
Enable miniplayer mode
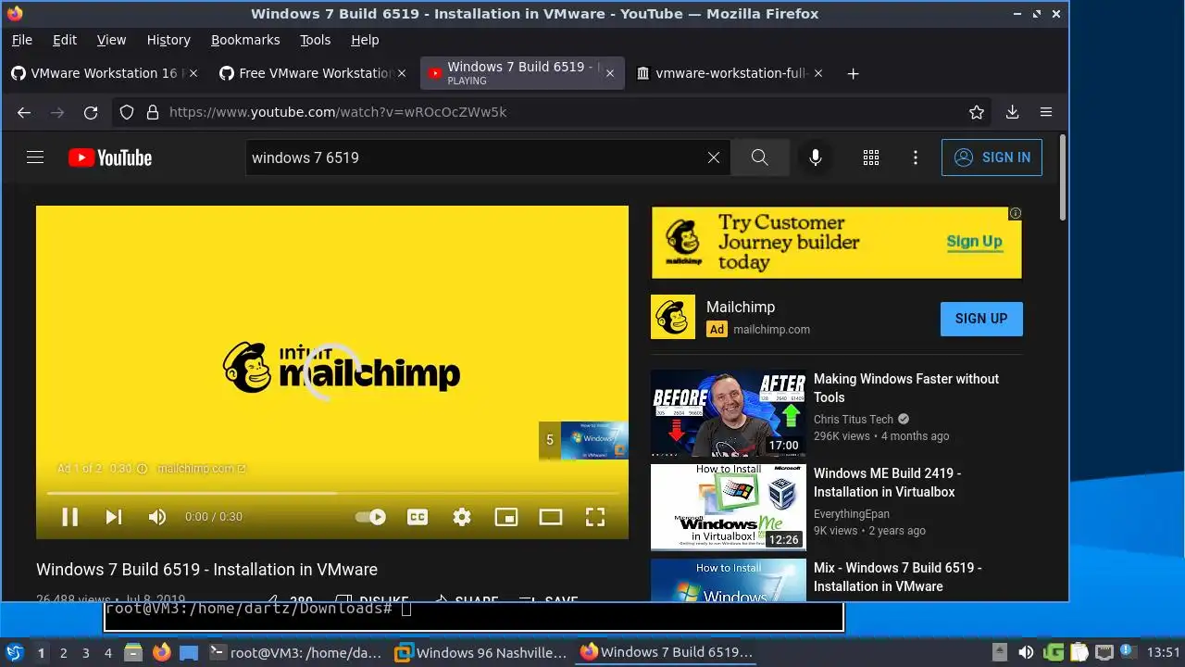click(x=506, y=517)
